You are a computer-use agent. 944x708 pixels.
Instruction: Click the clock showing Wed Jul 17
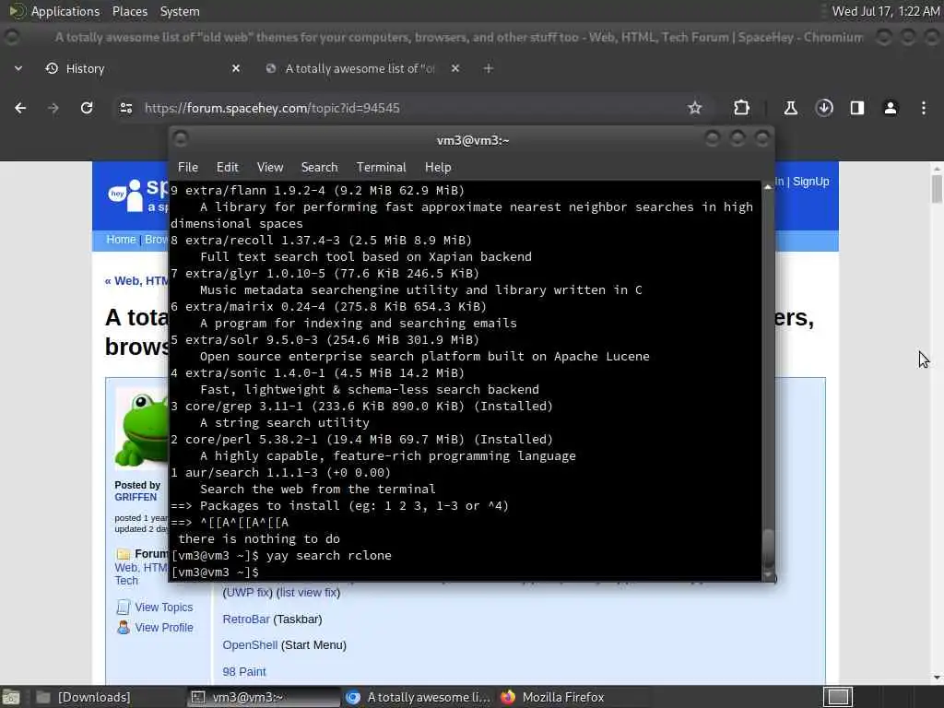pyautogui.click(x=886, y=11)
